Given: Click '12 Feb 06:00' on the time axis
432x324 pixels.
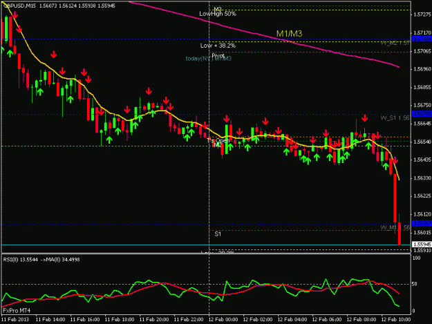Looking at the screenshot, I should coord(327,320).
